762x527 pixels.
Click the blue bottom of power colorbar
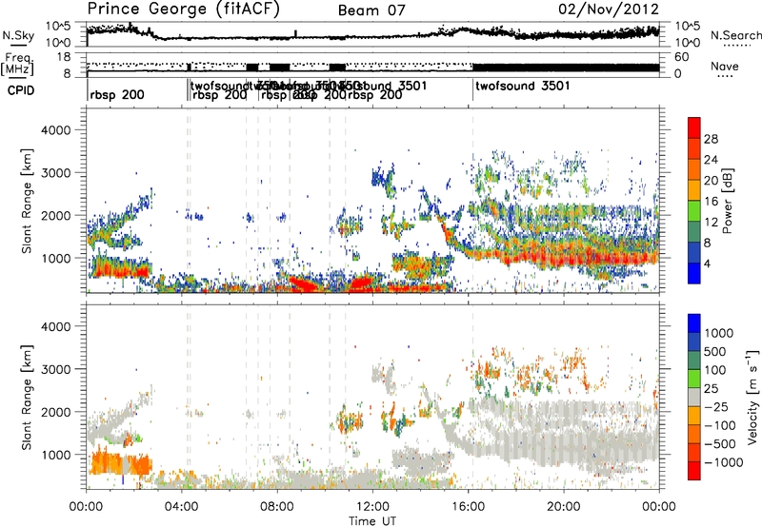694,275
